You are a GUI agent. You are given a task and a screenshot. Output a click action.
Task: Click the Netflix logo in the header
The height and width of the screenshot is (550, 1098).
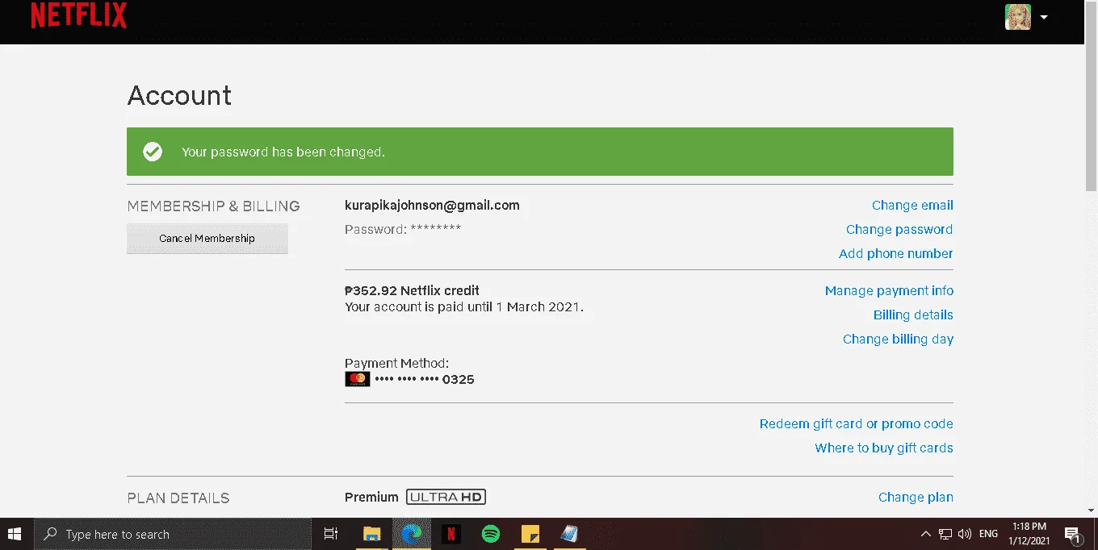coord(78,15)
